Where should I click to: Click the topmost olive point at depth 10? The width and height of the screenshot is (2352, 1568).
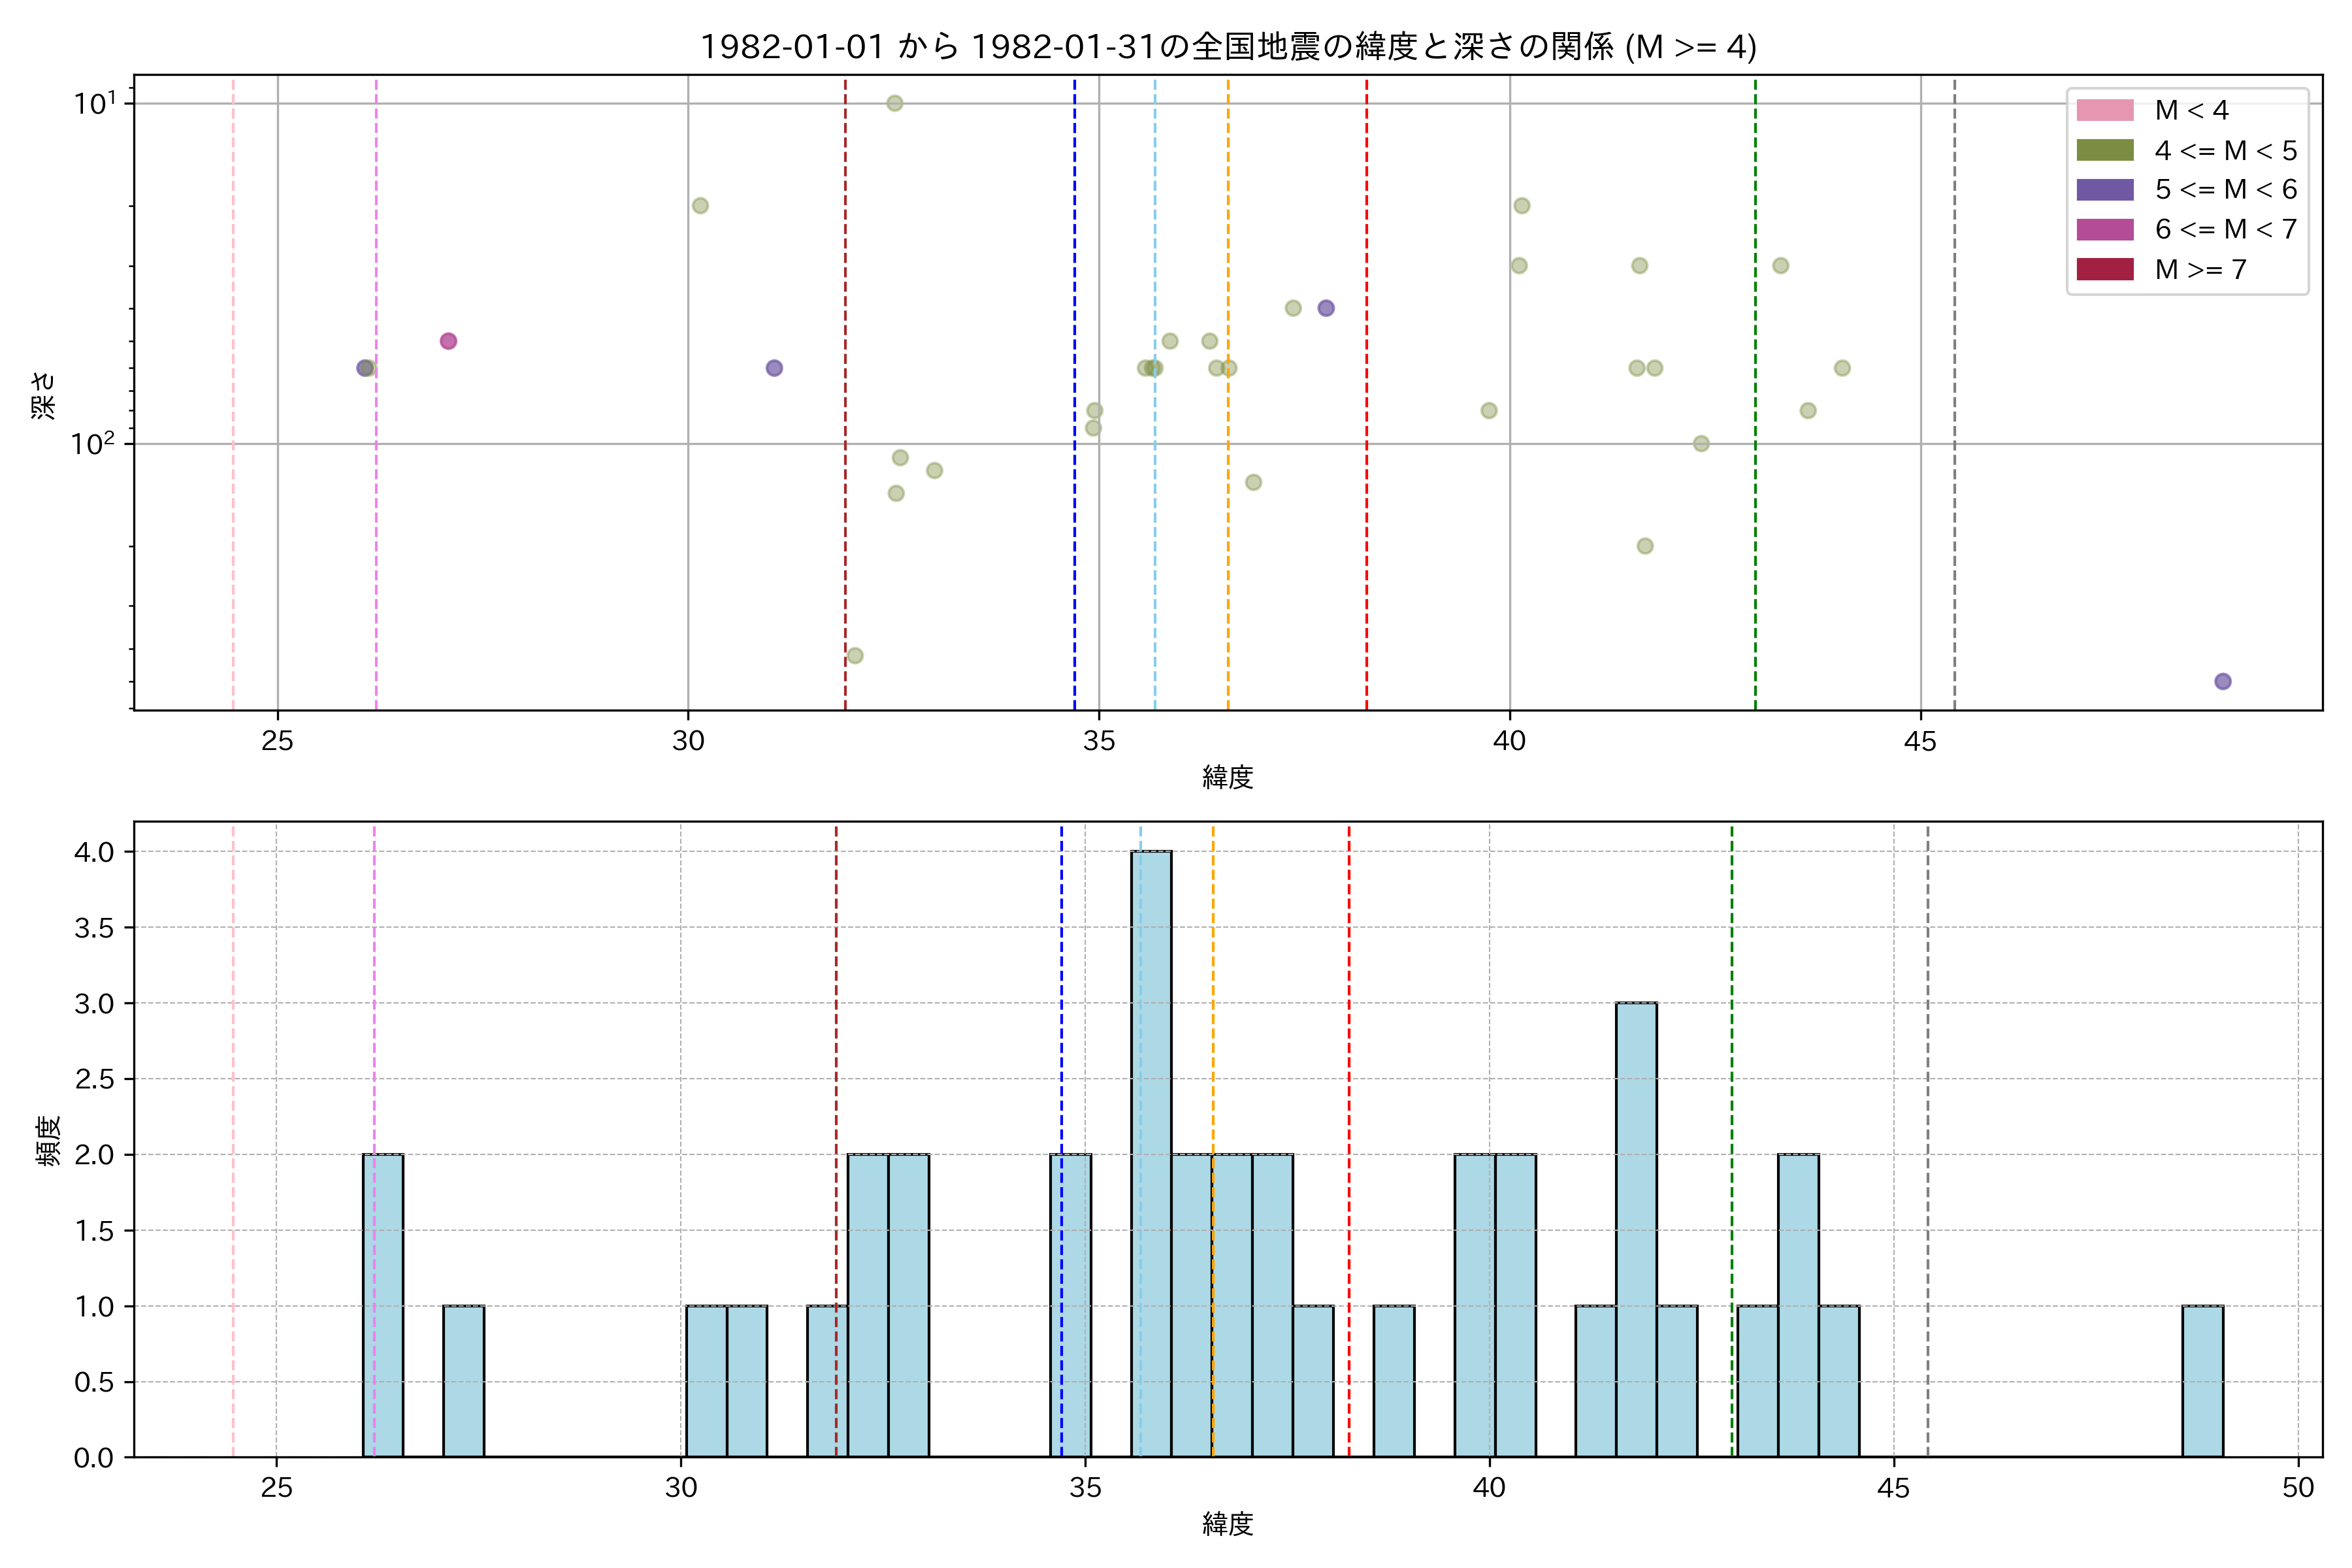895,103
